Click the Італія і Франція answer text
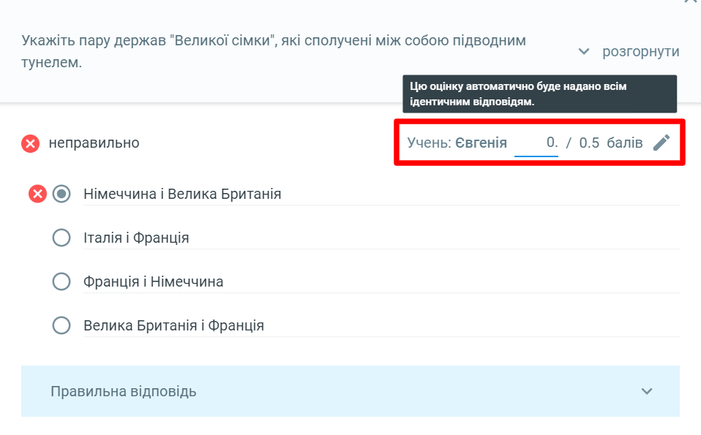The image size is (701, 435). pos(136,238)
